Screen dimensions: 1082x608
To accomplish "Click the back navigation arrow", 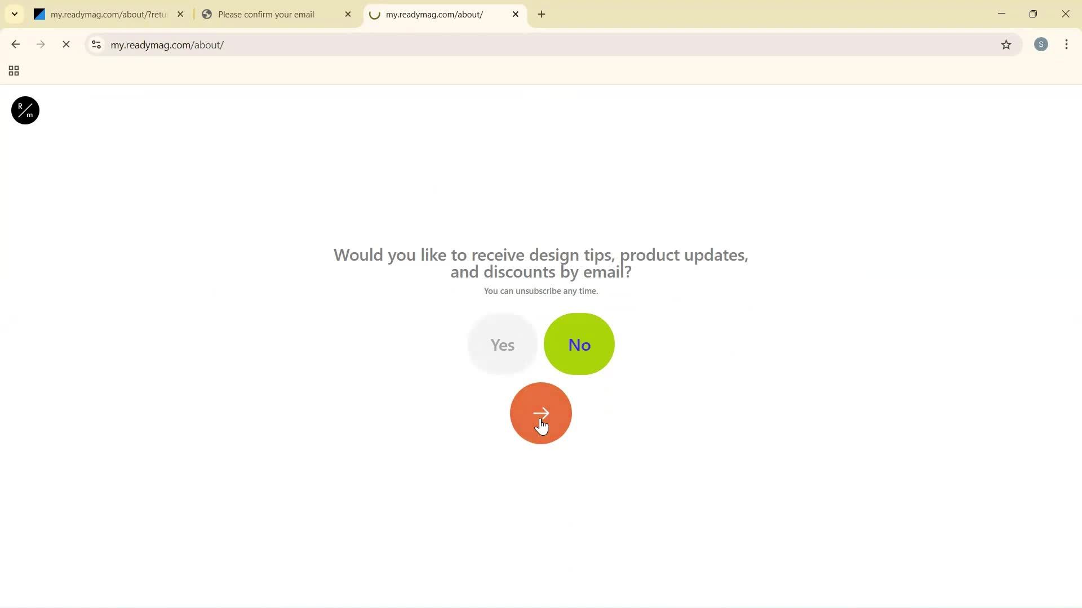I will pos(15,44).
